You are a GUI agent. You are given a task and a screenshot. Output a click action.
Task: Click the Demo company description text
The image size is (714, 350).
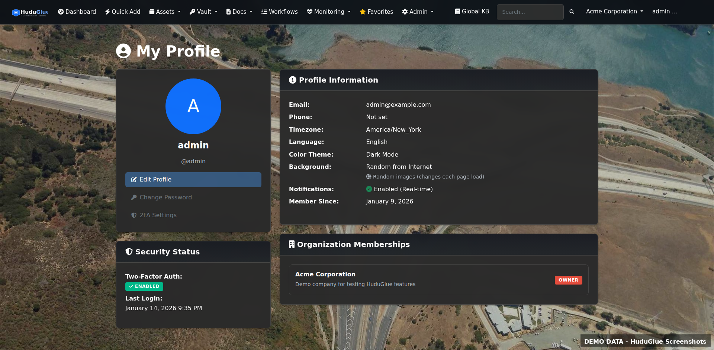(355, 284)
